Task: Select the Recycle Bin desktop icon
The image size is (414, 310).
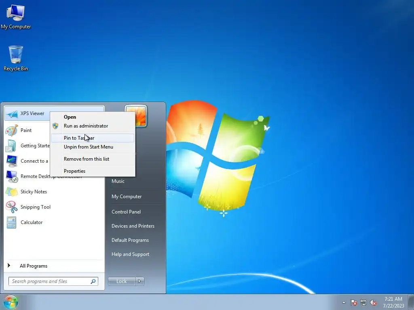Action: tap(16, 58)
